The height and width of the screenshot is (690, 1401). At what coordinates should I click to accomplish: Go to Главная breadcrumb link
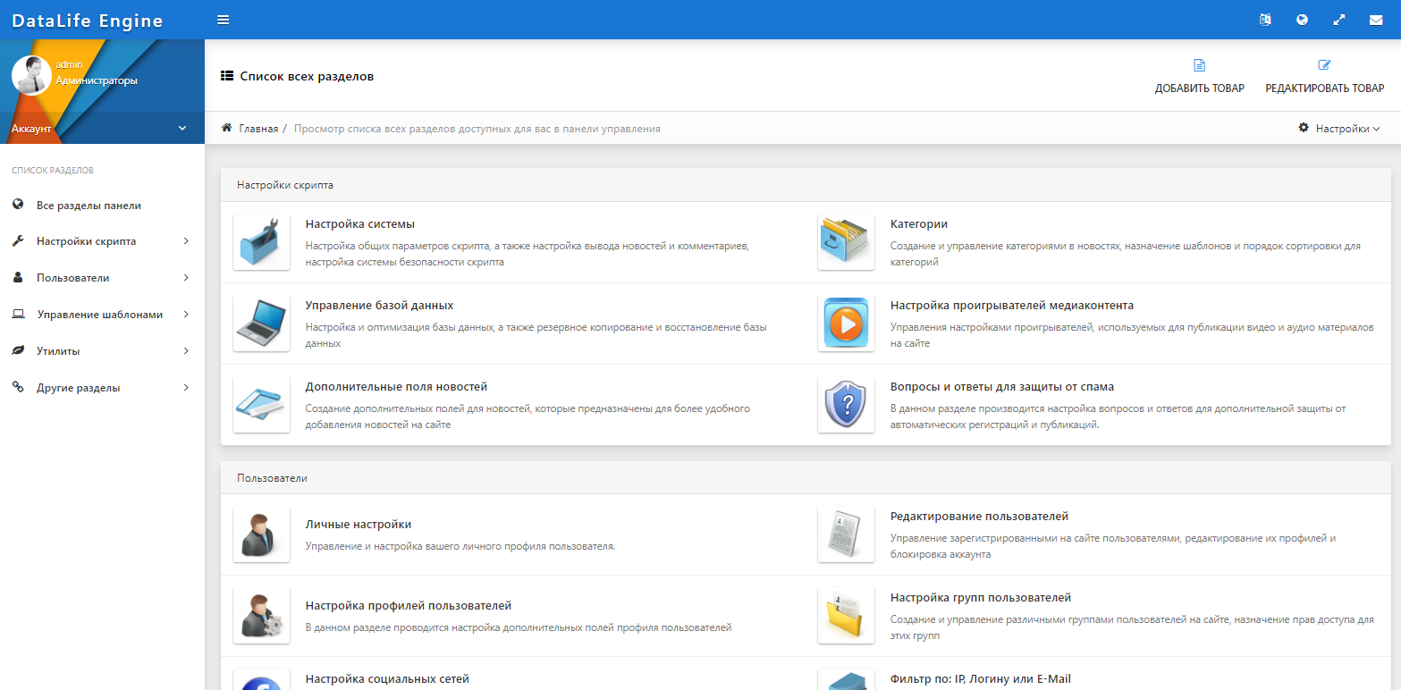pos(257,129)
